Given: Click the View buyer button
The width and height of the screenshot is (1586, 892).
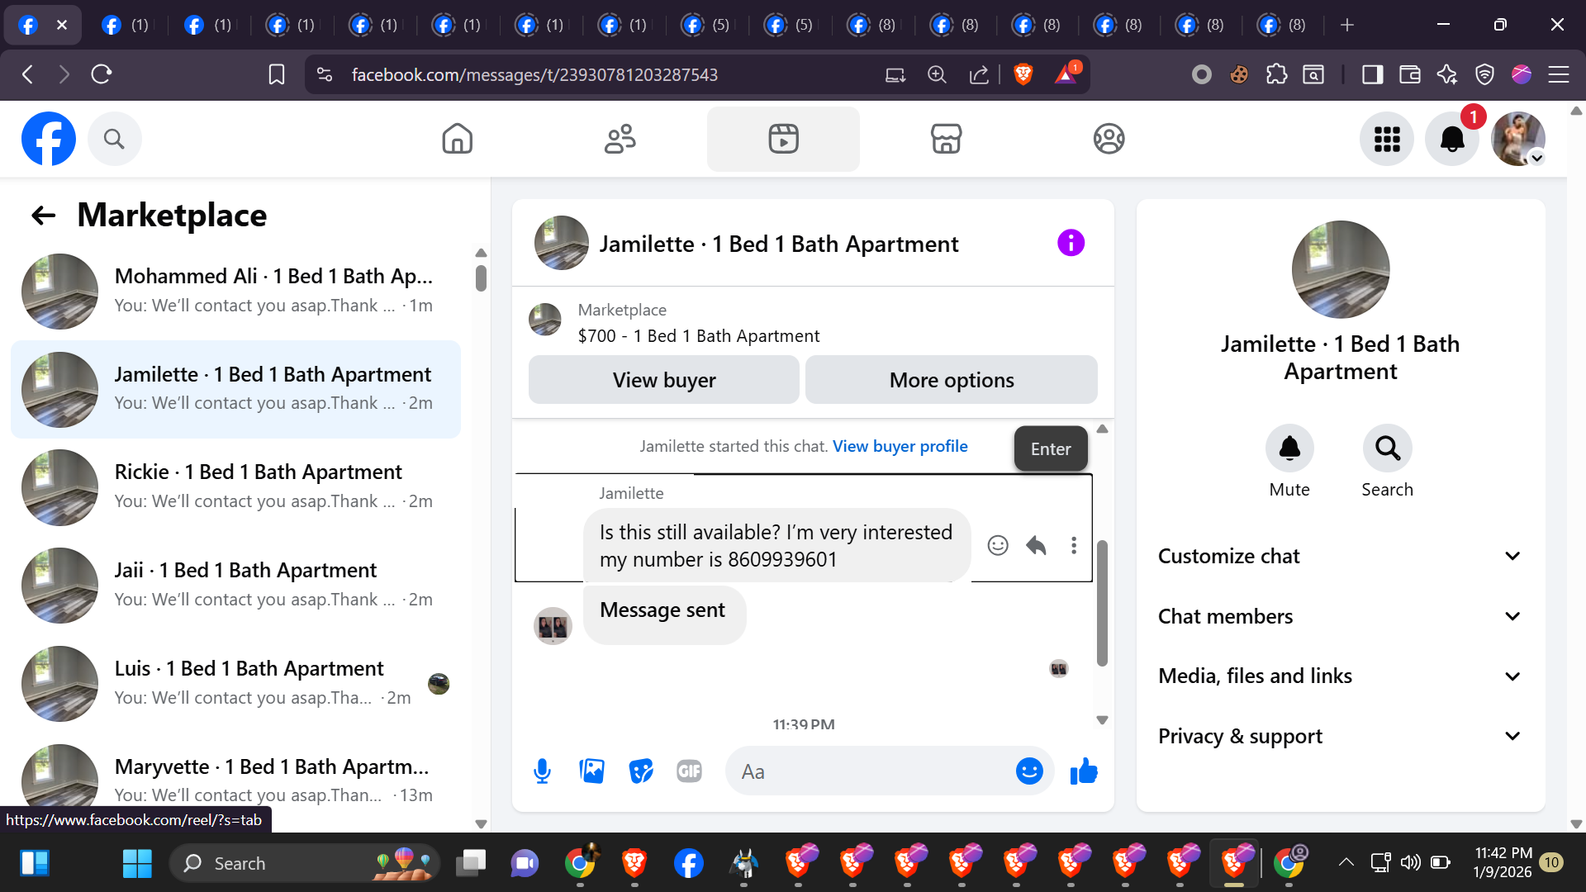Looking at the screenshot, I should pyautogui.click(x=663, y=380).
